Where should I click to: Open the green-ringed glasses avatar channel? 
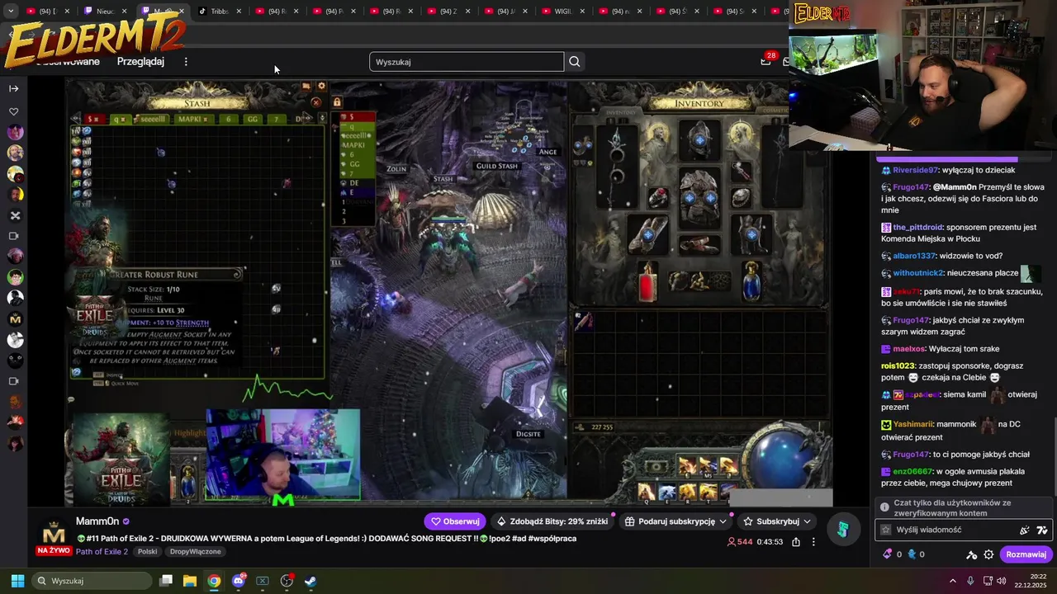tap(15, 277)
